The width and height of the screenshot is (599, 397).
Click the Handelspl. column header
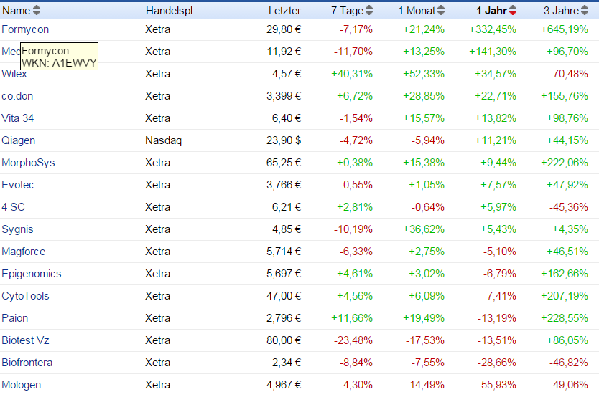tap(170, 11)
